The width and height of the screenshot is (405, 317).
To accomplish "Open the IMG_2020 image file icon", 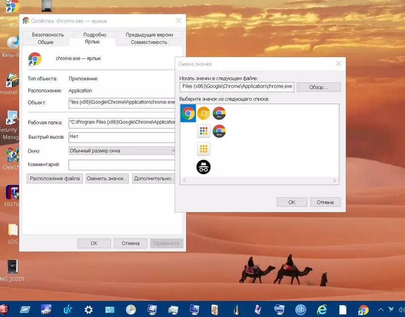I will pos(12,270).
